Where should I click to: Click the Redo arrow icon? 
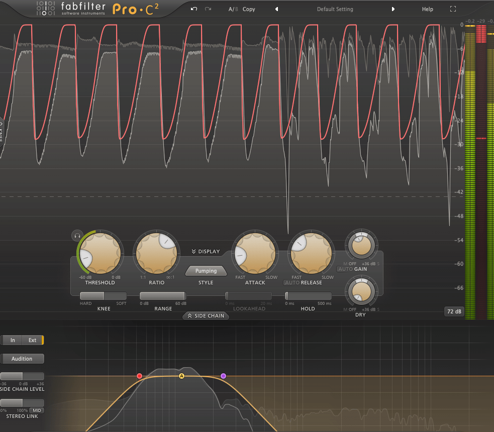(208, 9)
